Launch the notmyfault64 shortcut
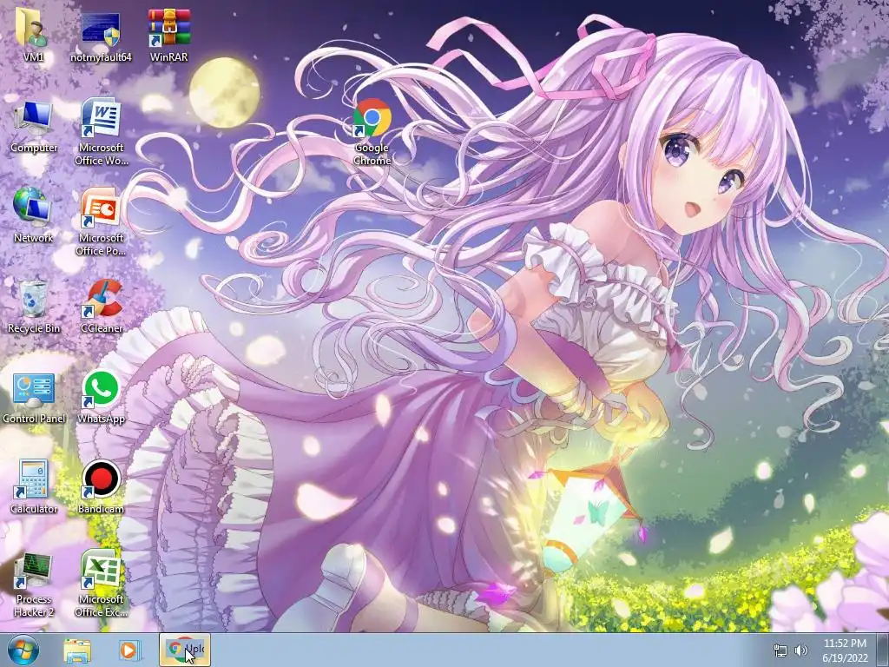 click(101, 35)
